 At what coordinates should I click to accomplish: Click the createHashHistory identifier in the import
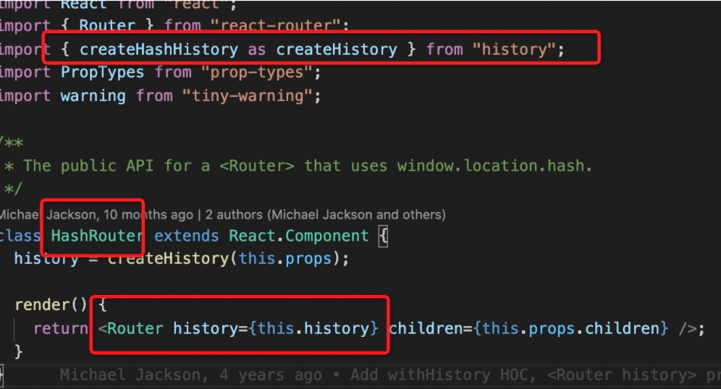159,49
